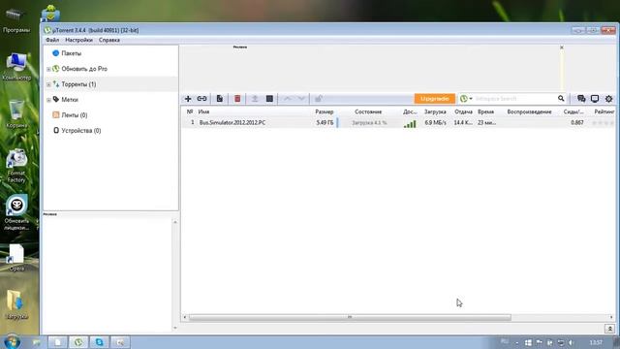Sort by Время column header
The width and height of the screenshot is (620, 349).
point(485,112)
